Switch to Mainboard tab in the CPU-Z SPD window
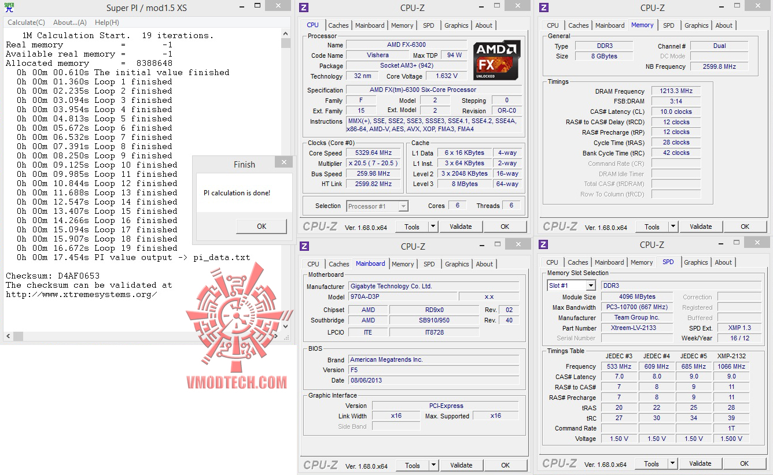 (609, 262)
